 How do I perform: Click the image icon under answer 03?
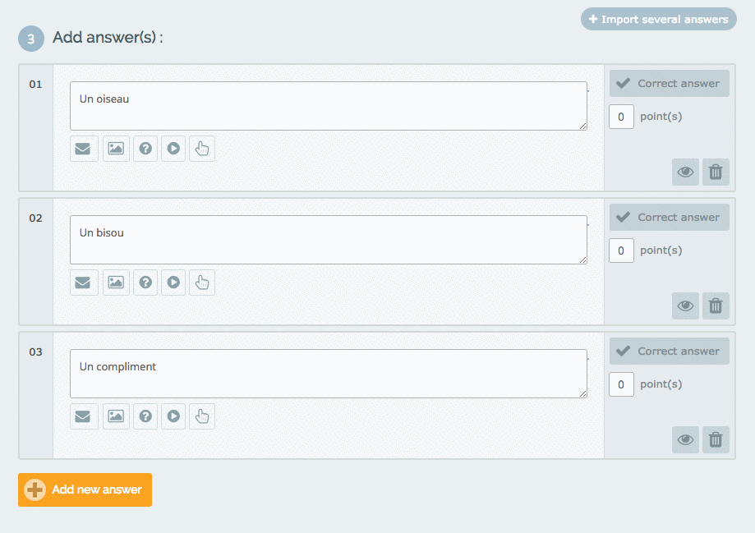coord(116,416)
